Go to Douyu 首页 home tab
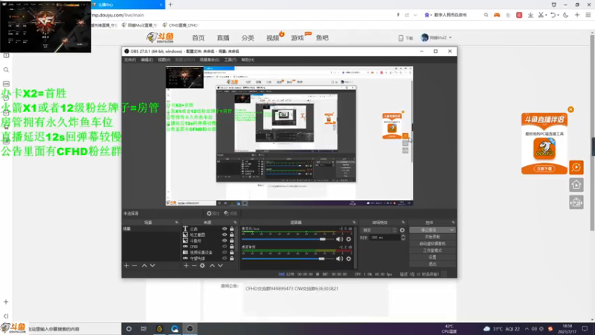 click(x=198, y=38)
